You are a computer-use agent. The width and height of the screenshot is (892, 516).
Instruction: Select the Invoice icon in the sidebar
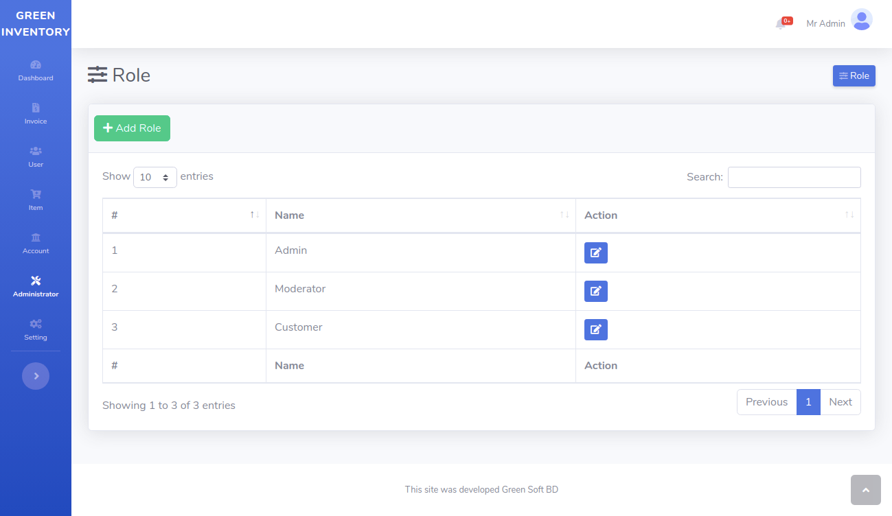click(35, 109)
